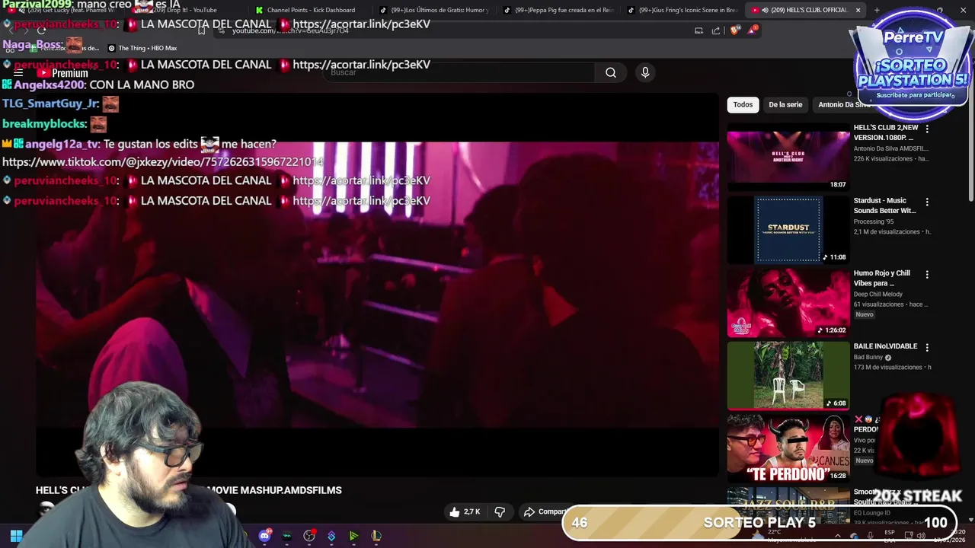Open HELL'S CLUB 2 NEW VERSION thumbnail
The width and height of the screenshot is (975, 548).
tap(788, 156)
